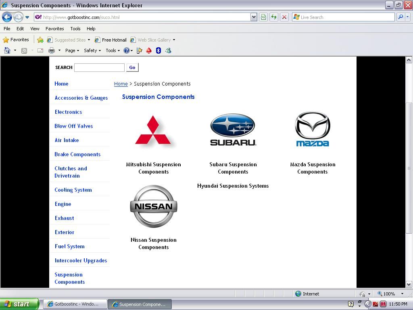Click the Free Hotmail favorites link
This screenshot has width=413, height=310.
(x=111, y=40)
